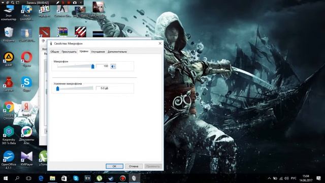Screen dimensions: 325x183
Task: Open the Windows Start menu
Action: click(x=6, y=178)
